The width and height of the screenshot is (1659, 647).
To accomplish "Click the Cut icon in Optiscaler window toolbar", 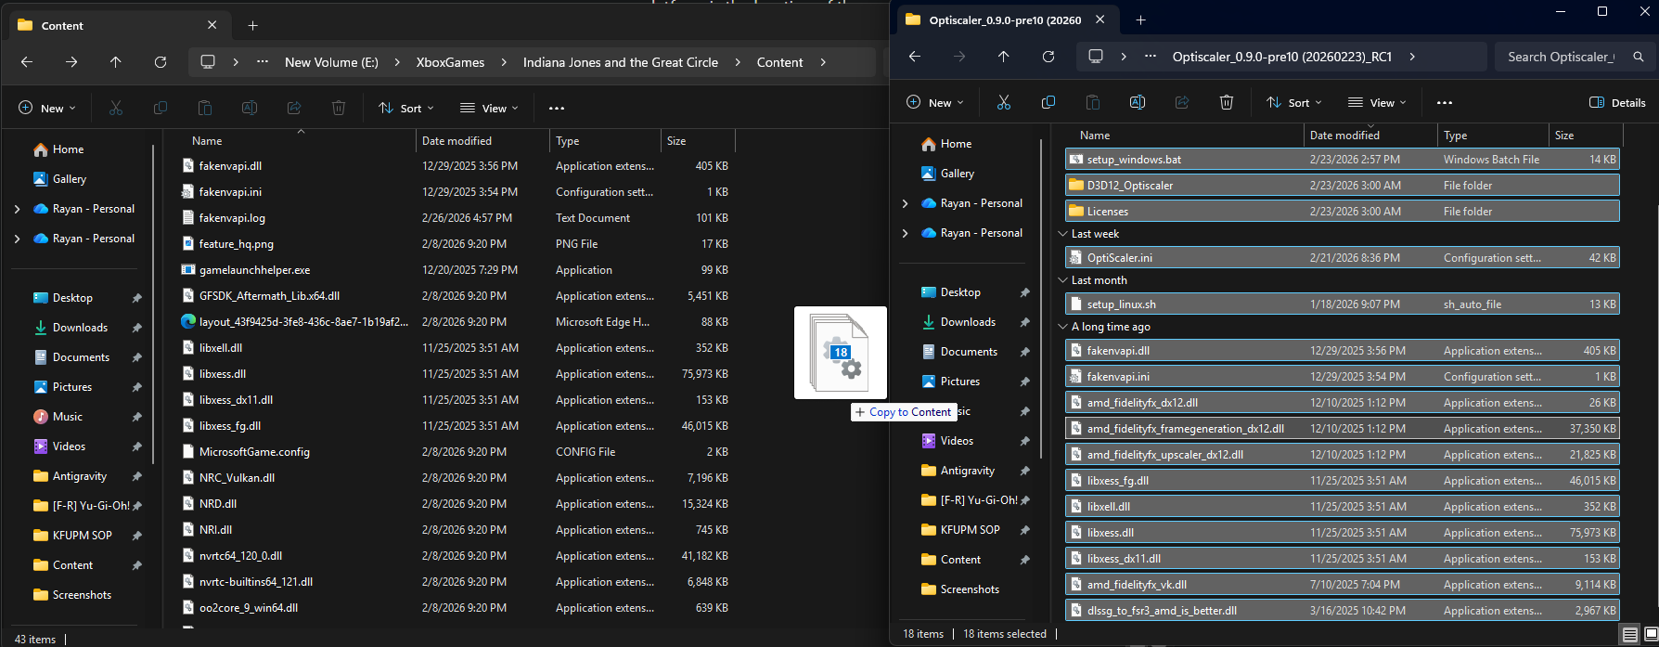I will [x=1003, y=103].
